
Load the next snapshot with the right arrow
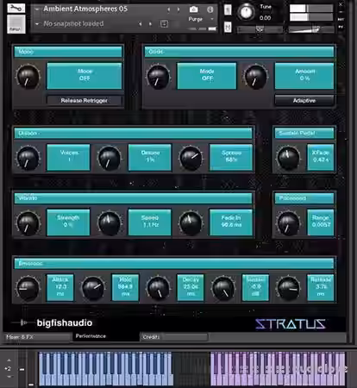(x=150, y=24)
